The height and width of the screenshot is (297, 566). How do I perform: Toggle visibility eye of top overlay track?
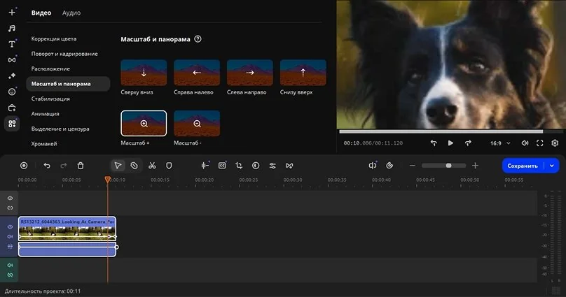click(10, 198)
